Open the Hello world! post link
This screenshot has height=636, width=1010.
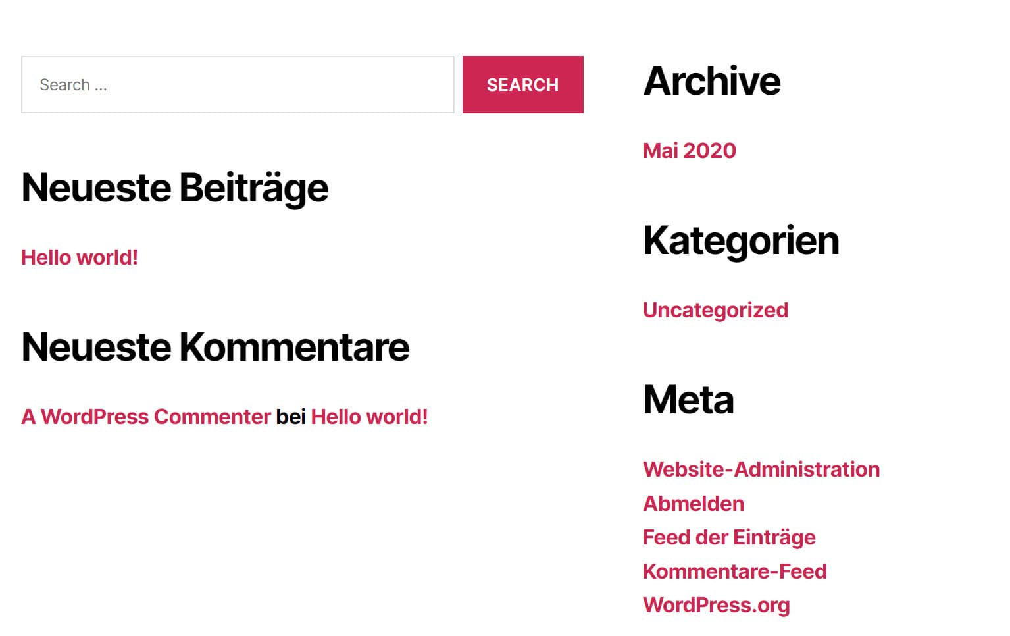pyautogui.click(x=79, y=257)
